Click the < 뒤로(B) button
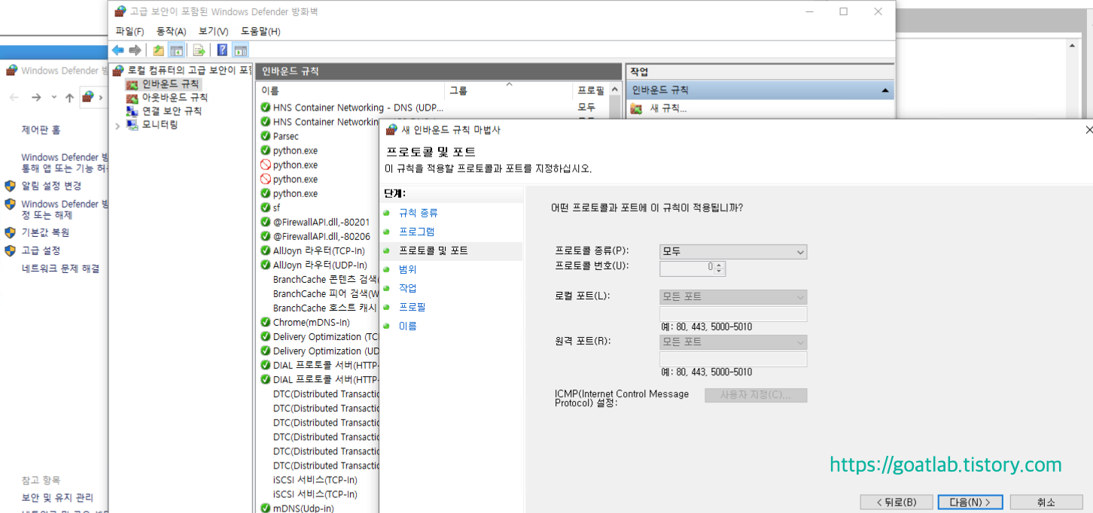 pos(896,502)
